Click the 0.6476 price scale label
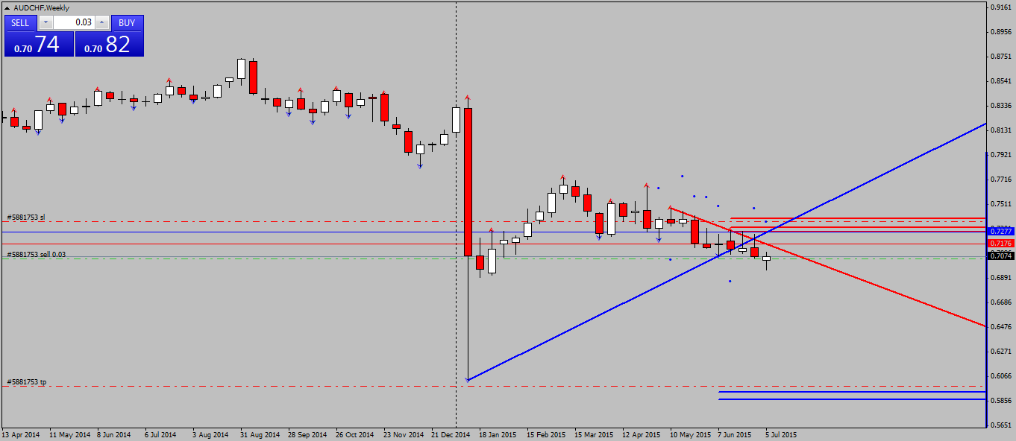The image size is (1016, 441). [1000, 327]
